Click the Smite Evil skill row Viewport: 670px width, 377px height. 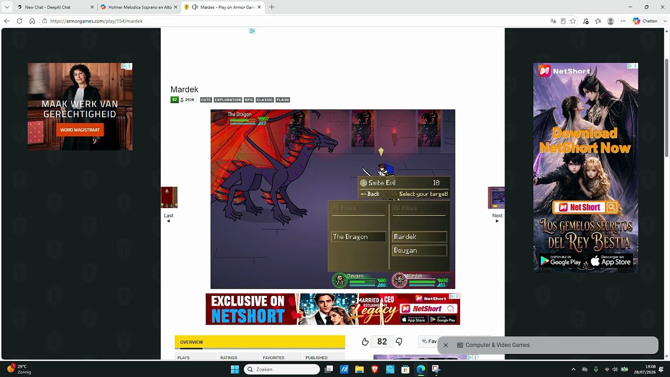tap(404, 183)
